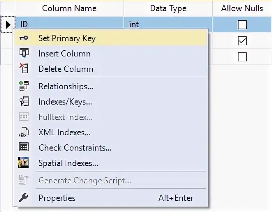Click the int data type cell

pos(167,25)
